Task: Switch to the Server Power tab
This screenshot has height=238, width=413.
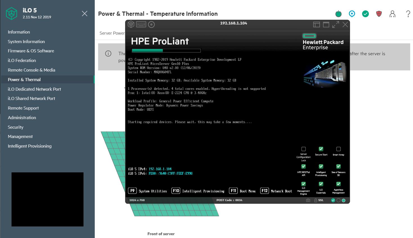Action: 112,33
